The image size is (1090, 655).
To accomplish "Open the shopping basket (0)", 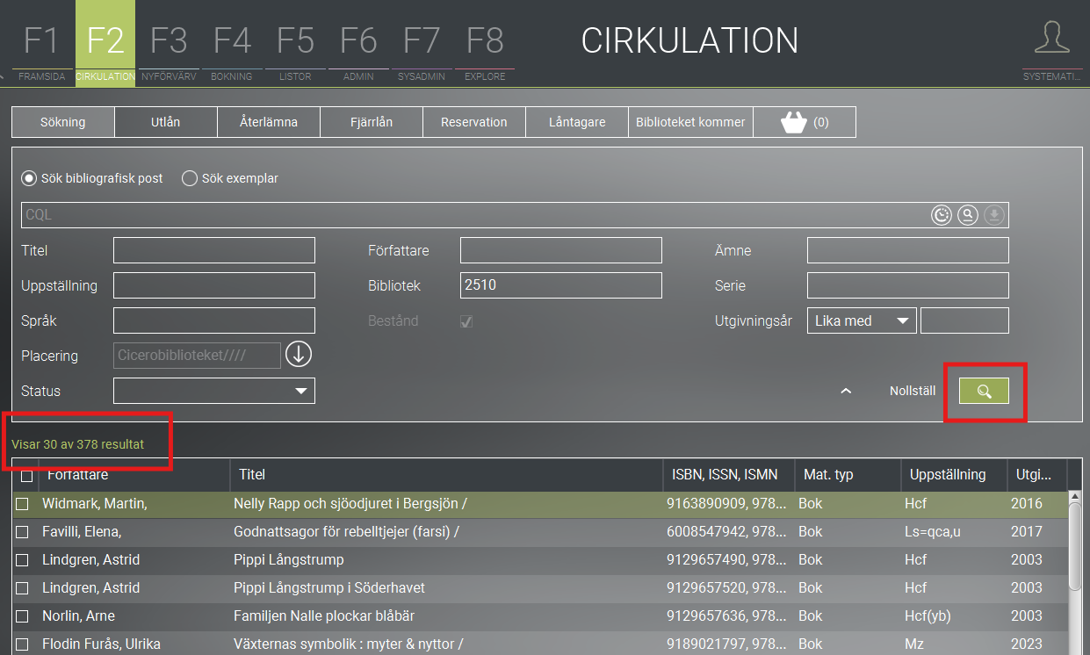I will (x=804, y=123).
